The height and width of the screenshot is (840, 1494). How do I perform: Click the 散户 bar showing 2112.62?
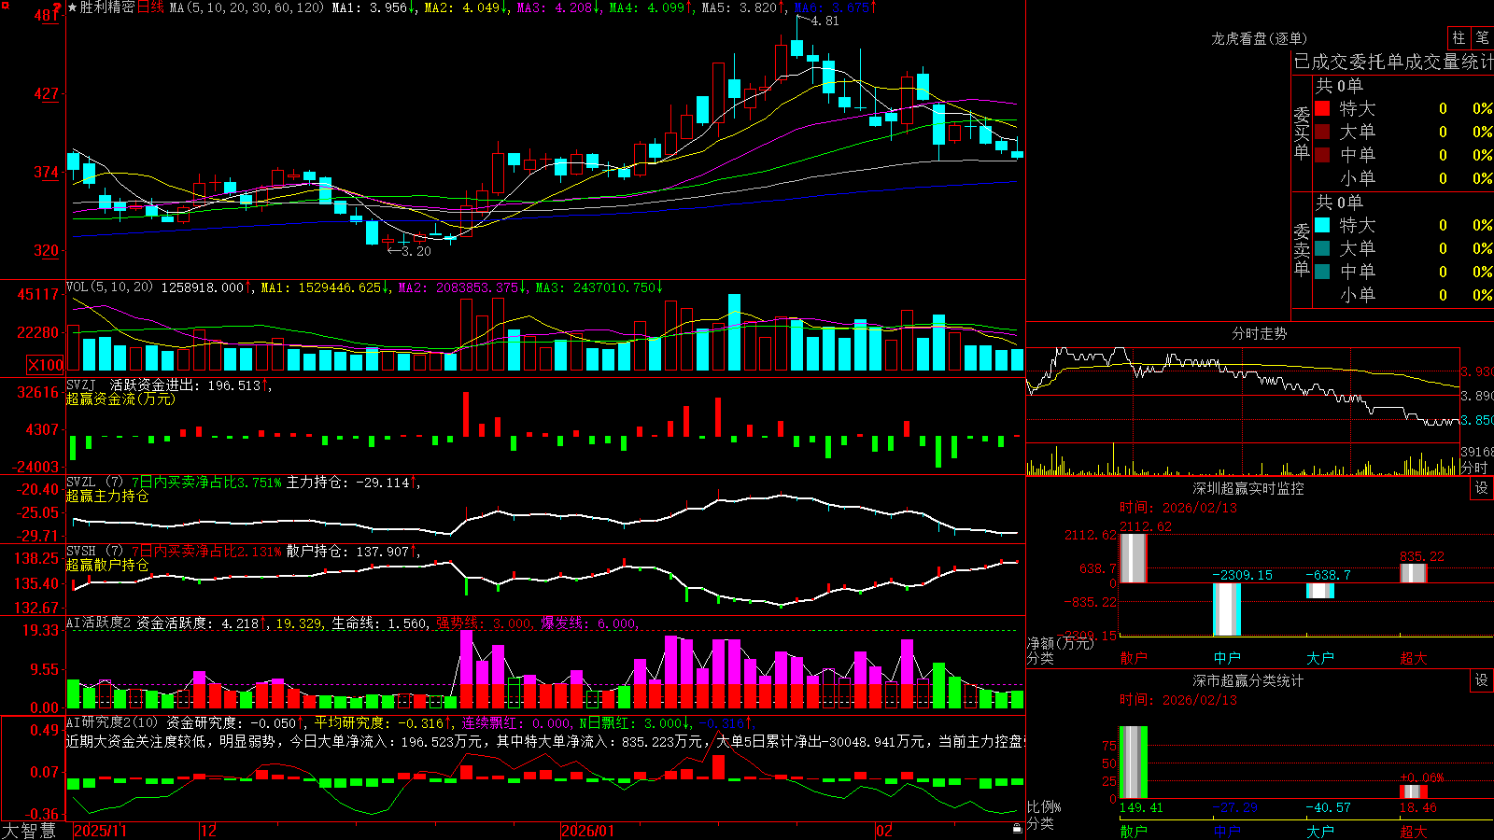pos(1134,558)
